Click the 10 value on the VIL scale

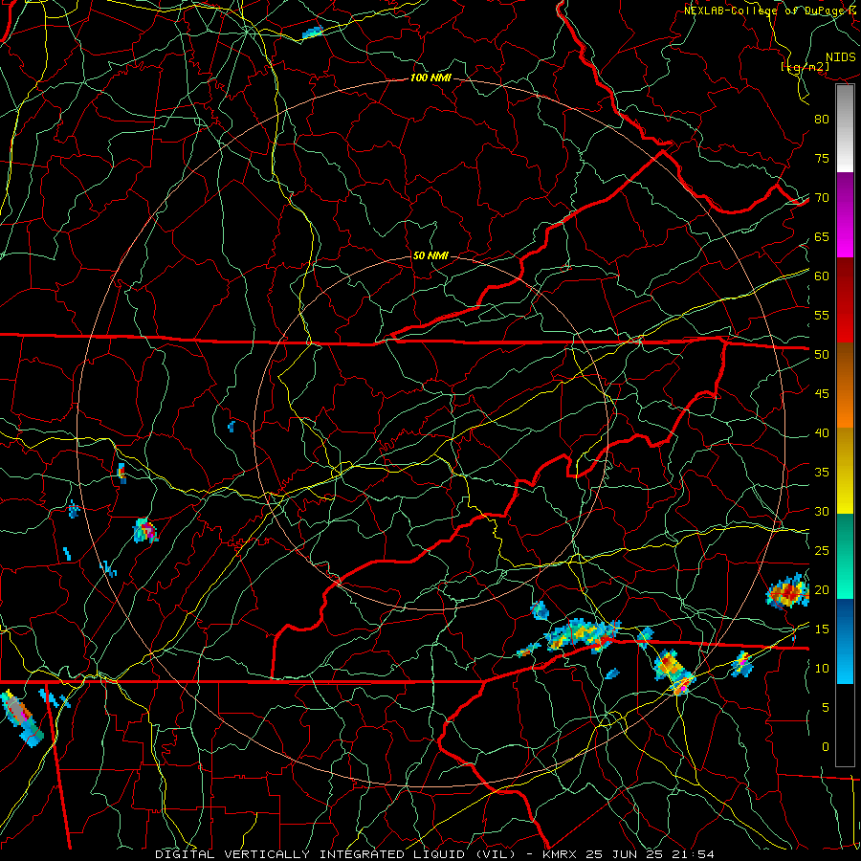(x=822, y=669)
